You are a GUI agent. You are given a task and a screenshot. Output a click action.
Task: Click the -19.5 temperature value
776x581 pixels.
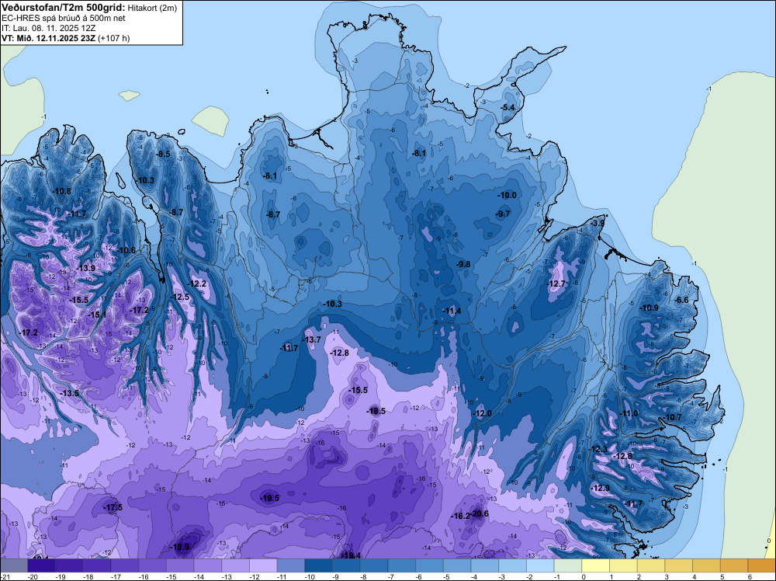click(270, 499)
